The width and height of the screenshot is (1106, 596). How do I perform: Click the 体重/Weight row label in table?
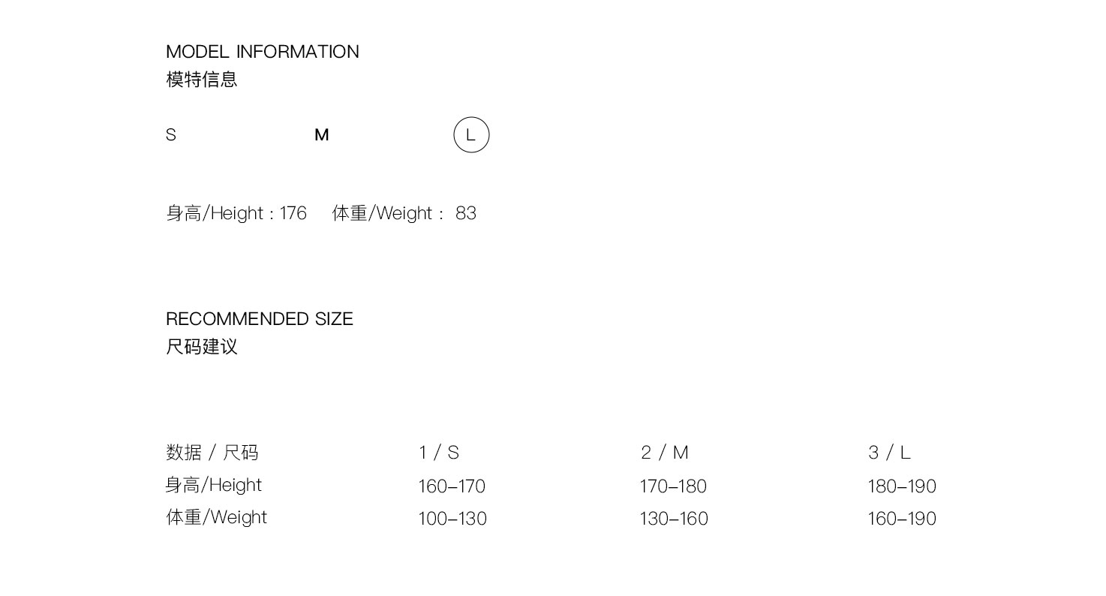[216, 518]
